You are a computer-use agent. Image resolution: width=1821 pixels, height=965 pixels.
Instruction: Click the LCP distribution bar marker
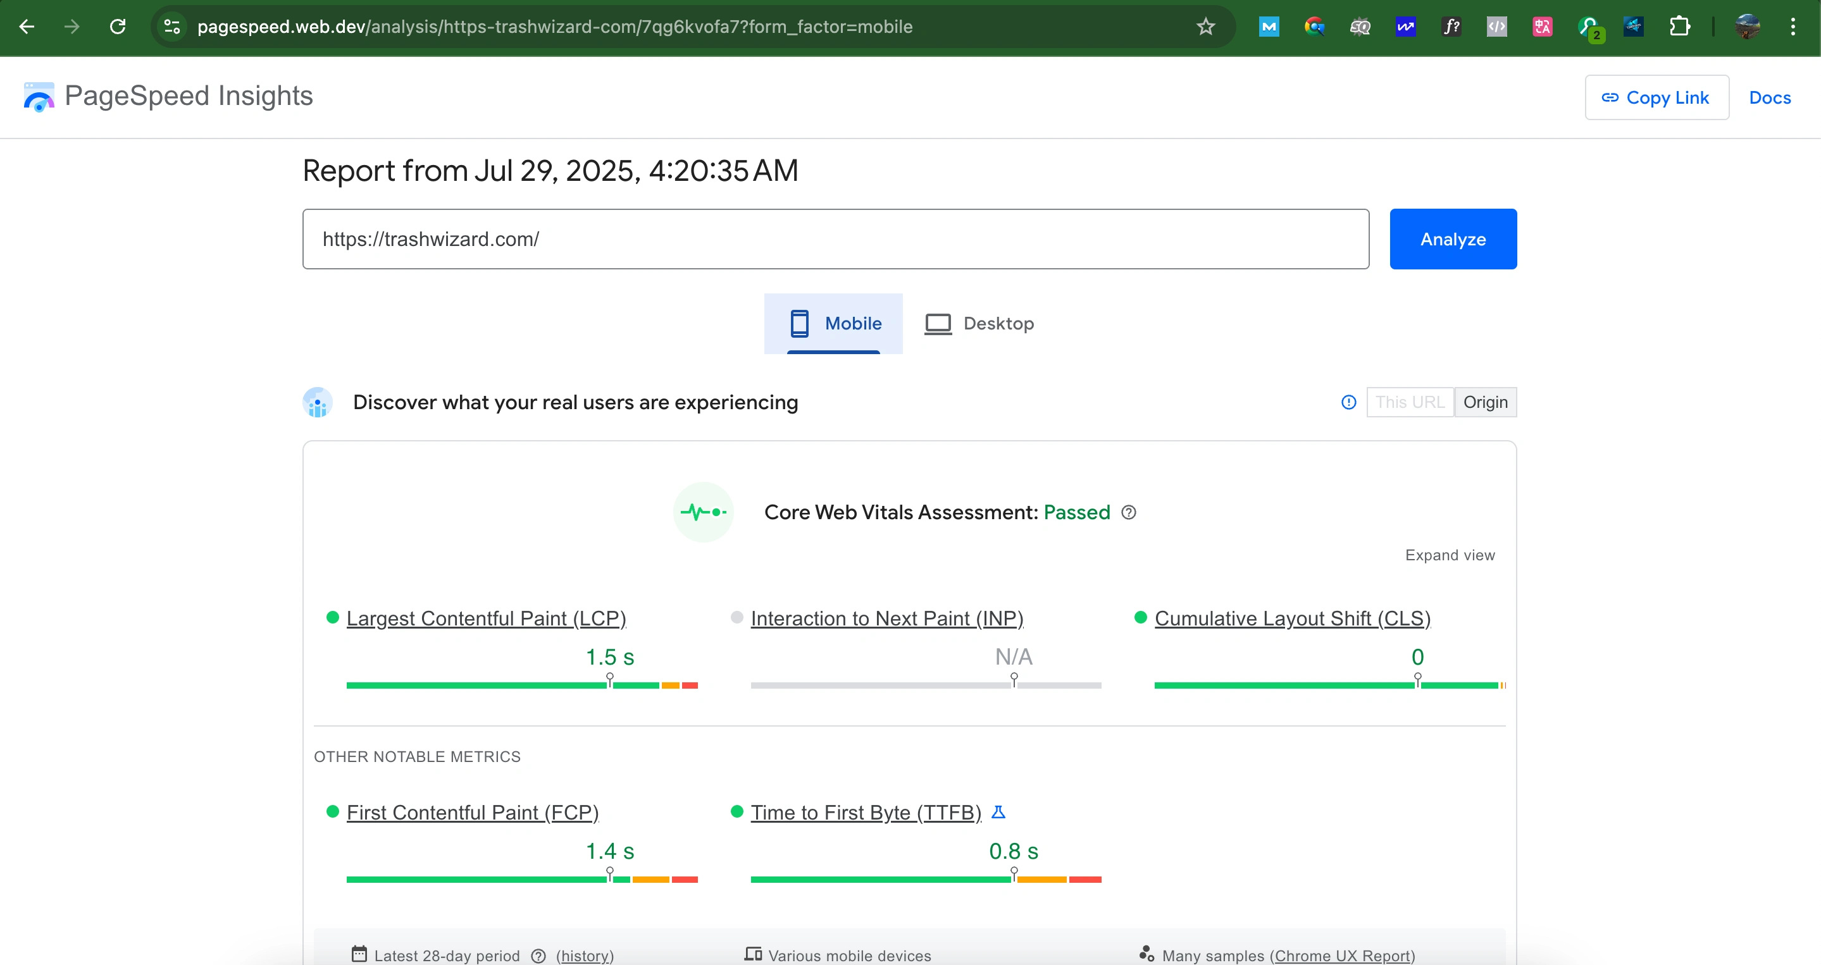point(609,680)
